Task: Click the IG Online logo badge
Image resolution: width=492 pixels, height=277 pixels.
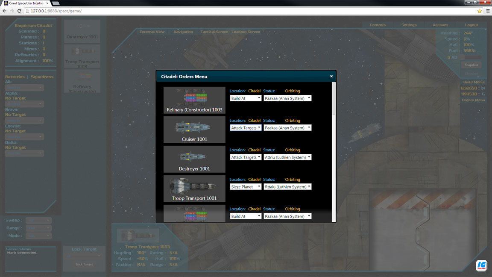Action: [x=481, y=265]
